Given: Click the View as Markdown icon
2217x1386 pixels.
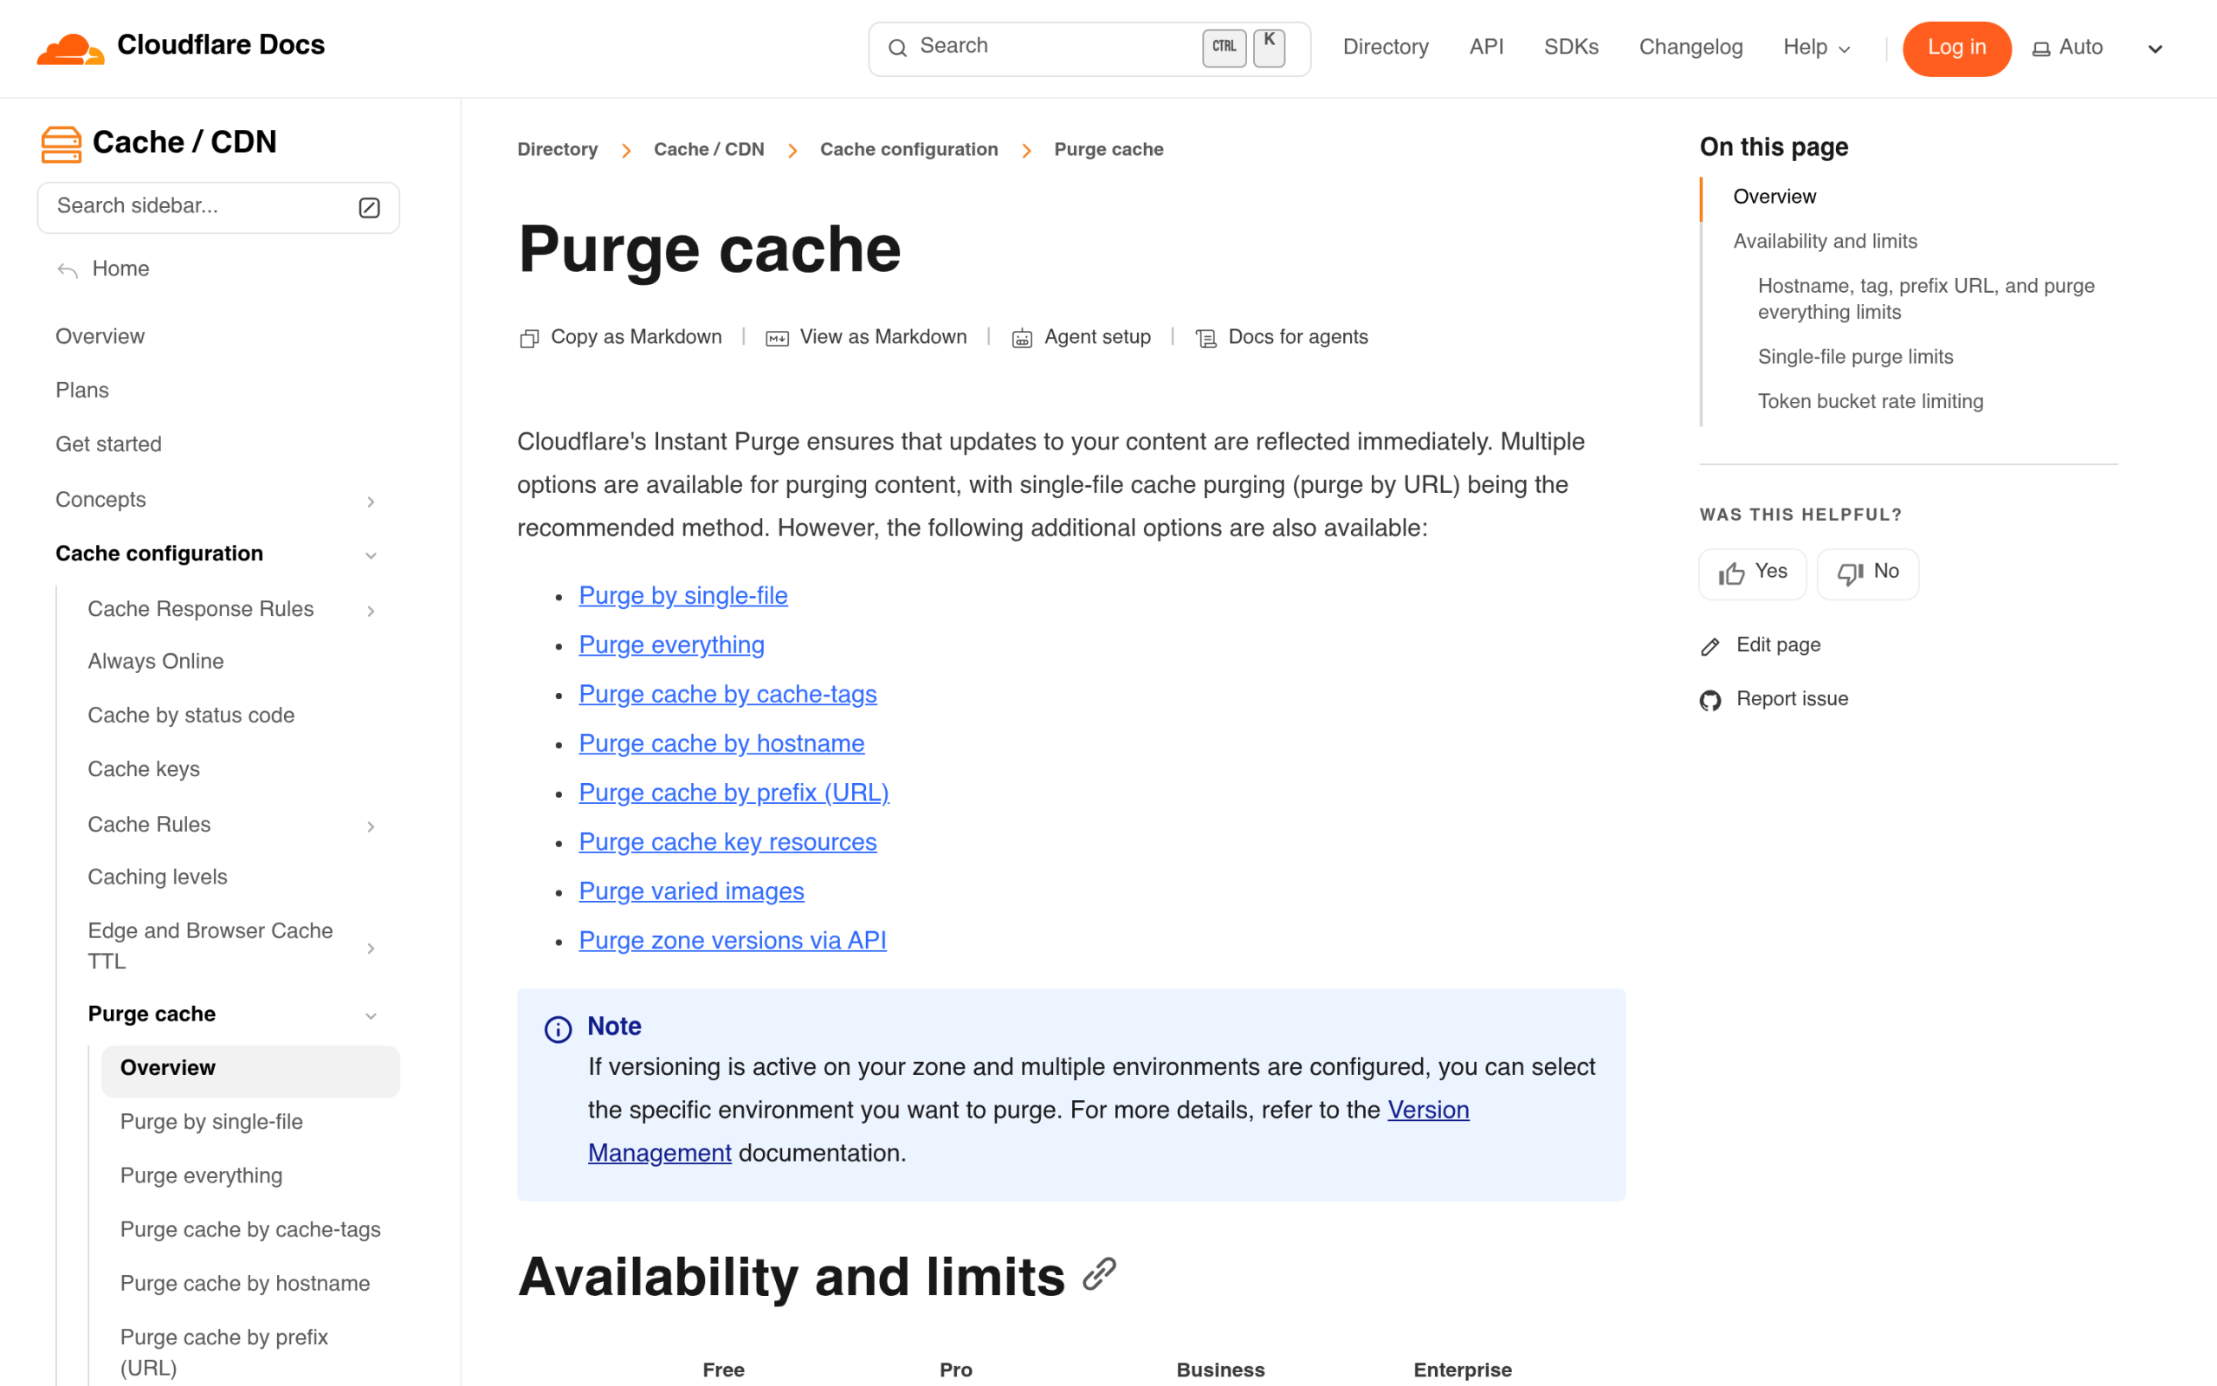Looking at the screenshot, I should pos(777,338).
